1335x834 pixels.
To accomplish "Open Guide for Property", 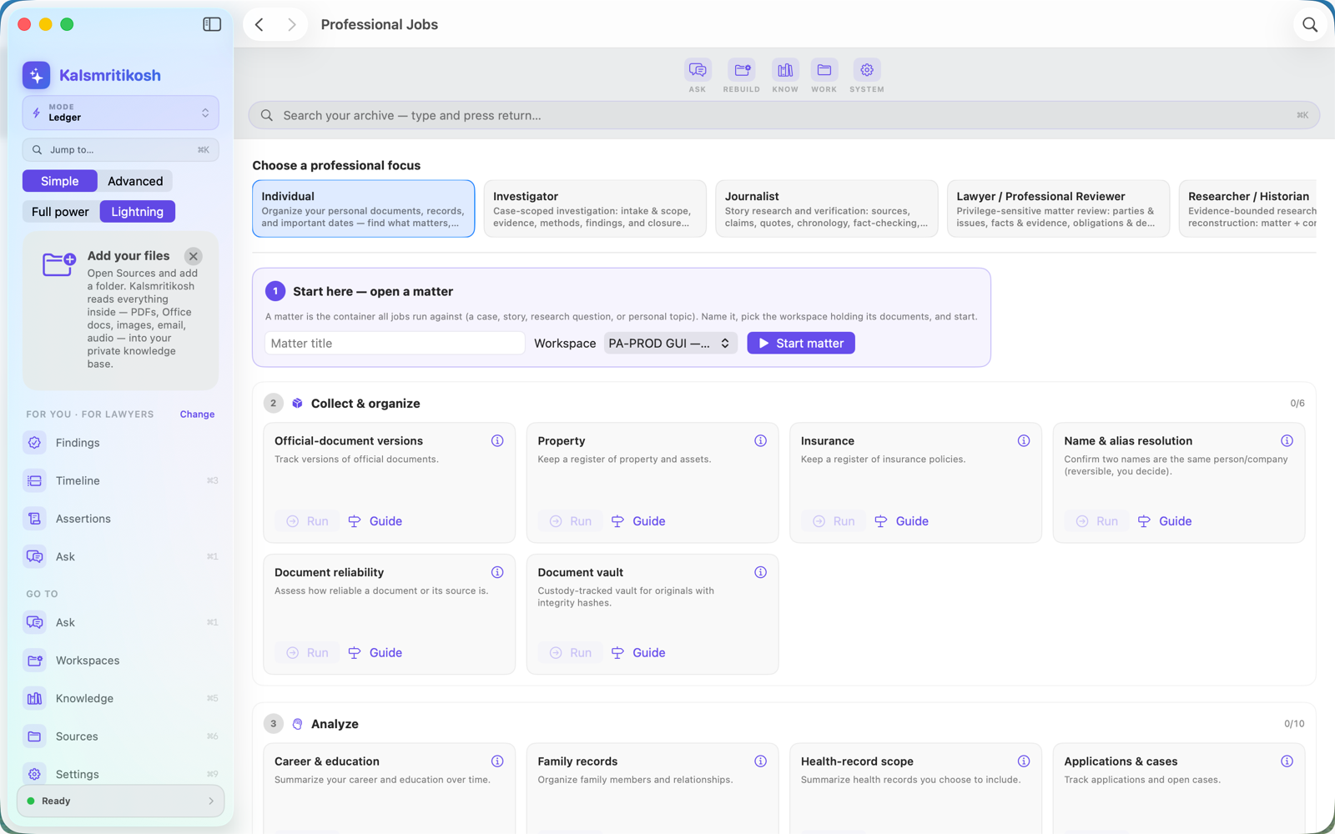I will (x=638, y=521).
